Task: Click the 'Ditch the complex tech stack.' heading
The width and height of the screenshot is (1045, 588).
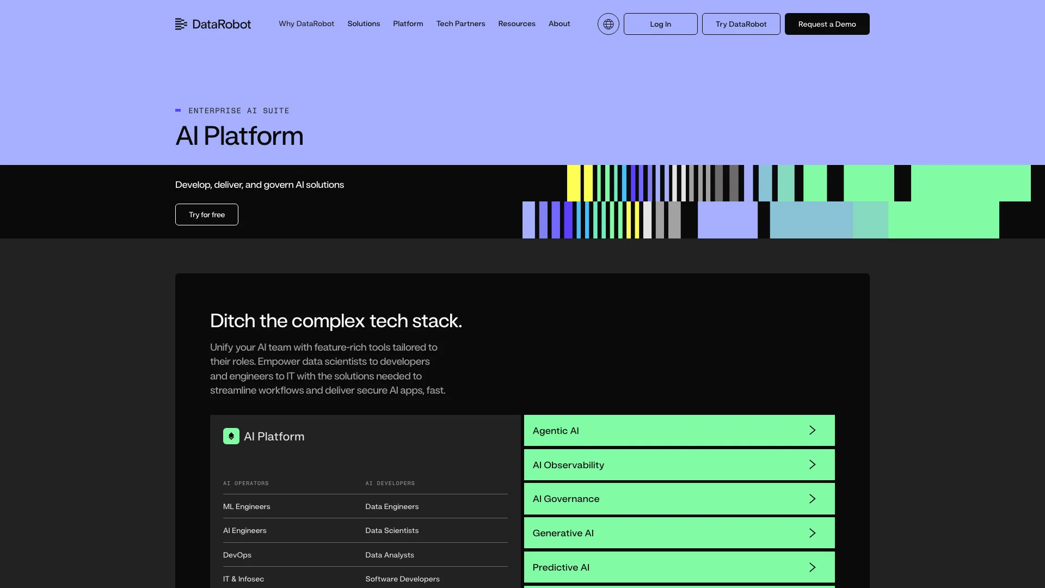Action: click(x=336, y=321)
